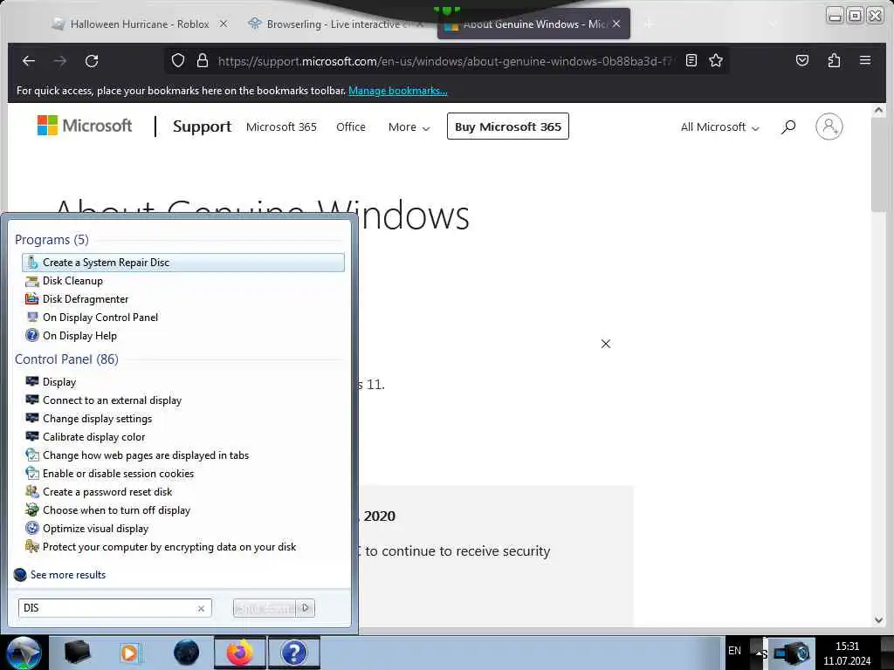Go to Support home
The width and height of the screenshot is (894, 670).
202,126
